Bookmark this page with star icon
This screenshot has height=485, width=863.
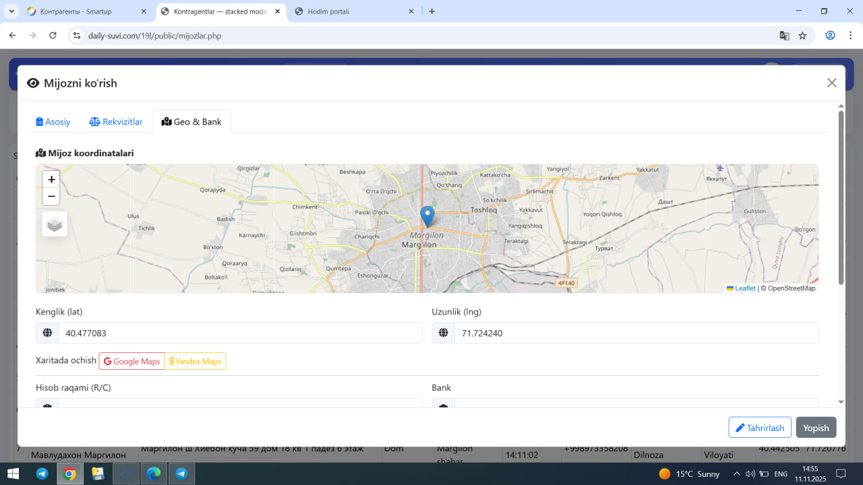coord(802,36)
